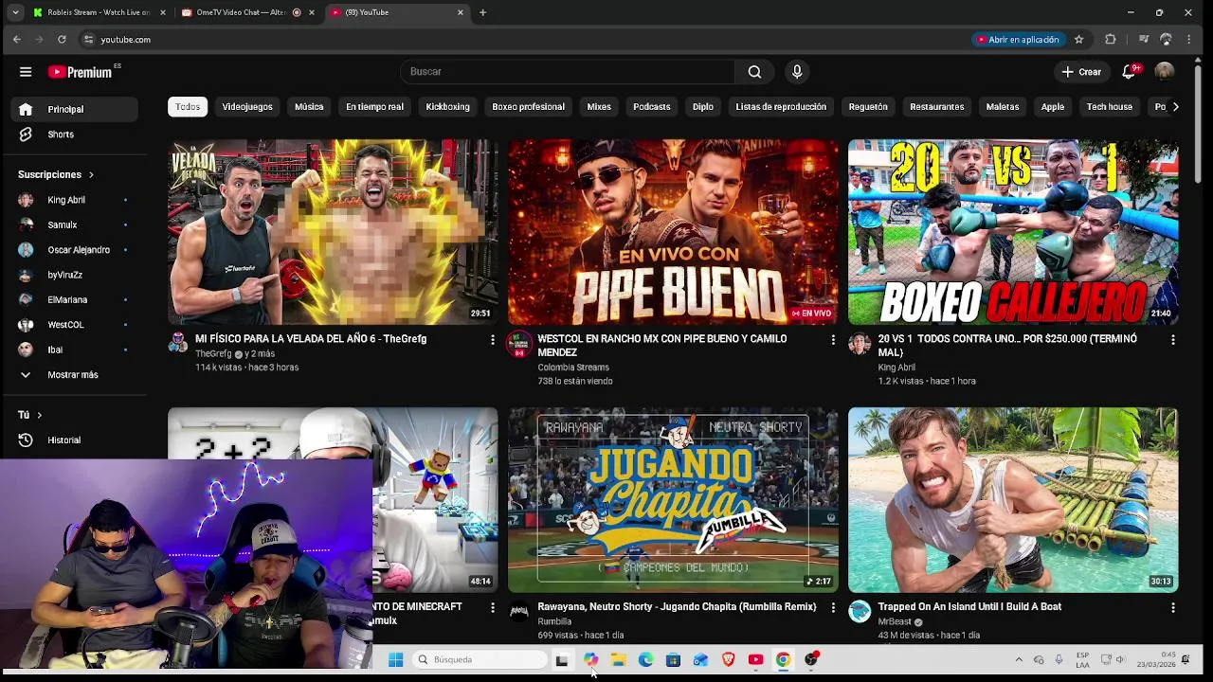Open Oscar Alejandro subscription channel
The width and height of the screenshot is (1213, 682).
(74, 250)
